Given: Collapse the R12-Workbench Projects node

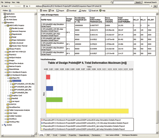Looking at the screenshot, I should click(x=5, y=75).
